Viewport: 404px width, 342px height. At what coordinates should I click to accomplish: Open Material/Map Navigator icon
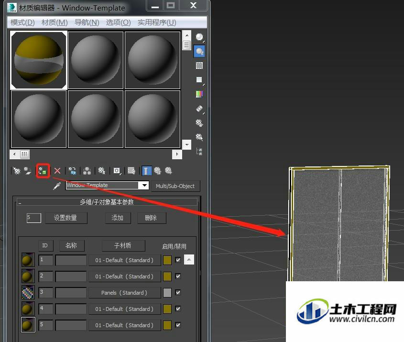[199, 151]
